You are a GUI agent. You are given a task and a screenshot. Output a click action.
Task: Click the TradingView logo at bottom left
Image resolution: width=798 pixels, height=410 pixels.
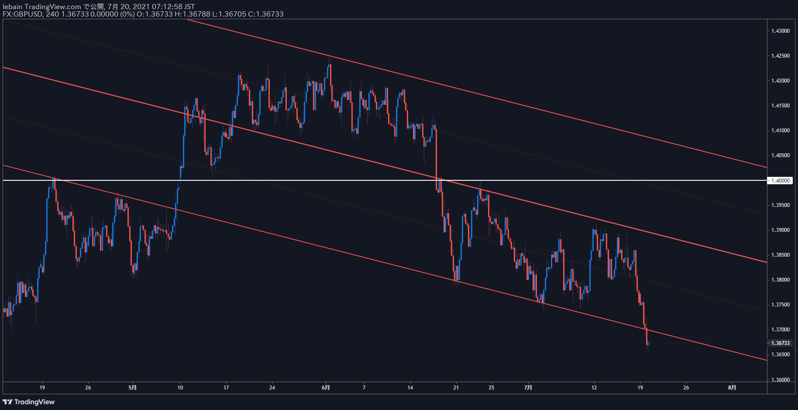point(29,402)
